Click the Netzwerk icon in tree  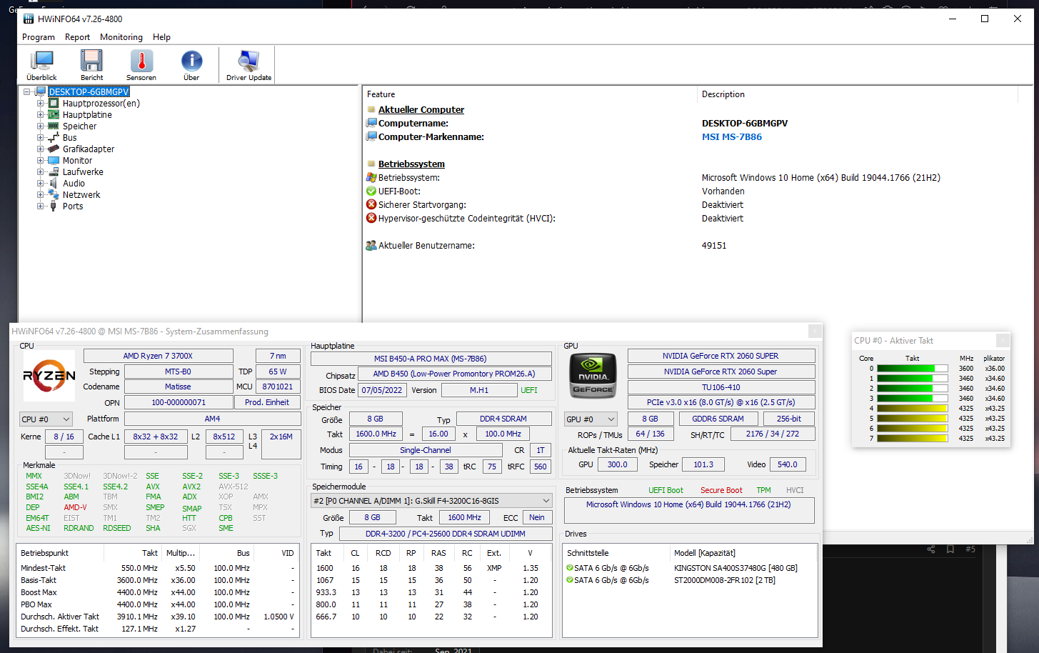click(54, 194)
